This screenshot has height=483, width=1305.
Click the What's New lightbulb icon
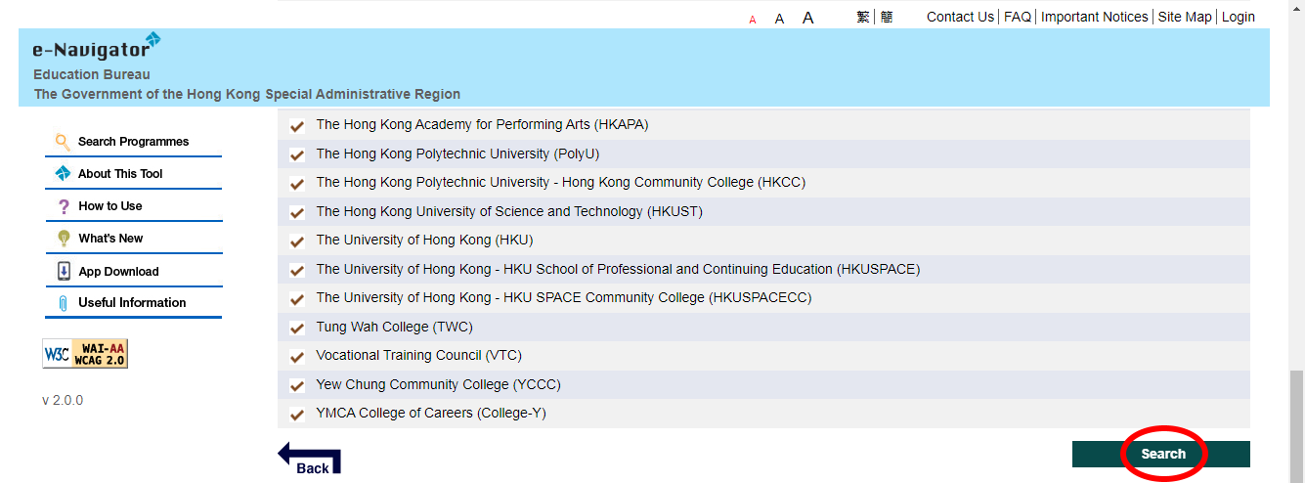click(x=64, y=239)
